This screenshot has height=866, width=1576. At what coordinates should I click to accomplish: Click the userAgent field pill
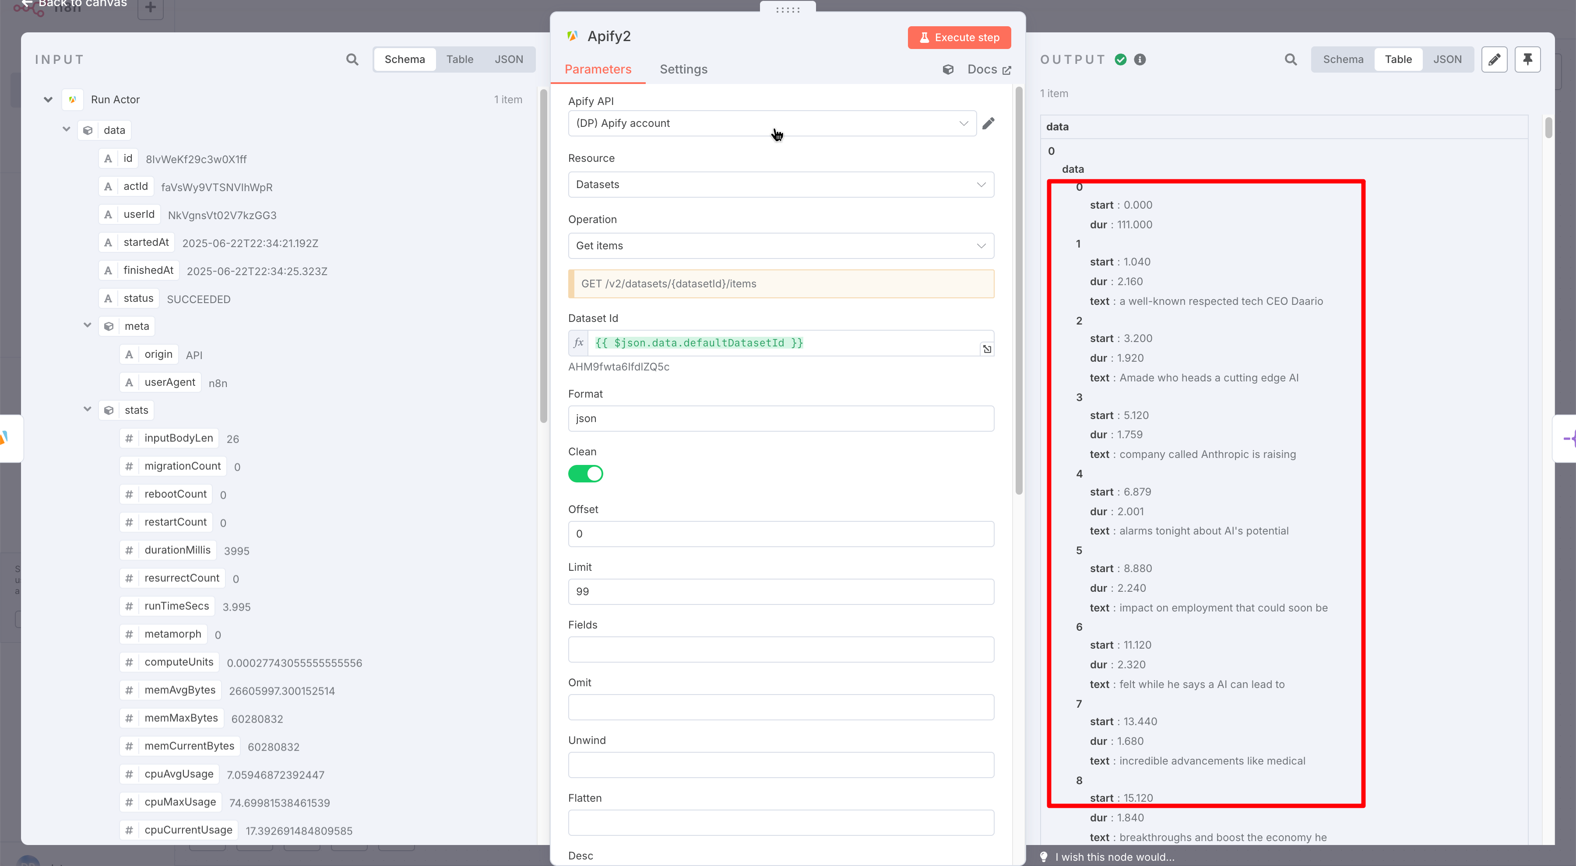click(x=160, y=383)
